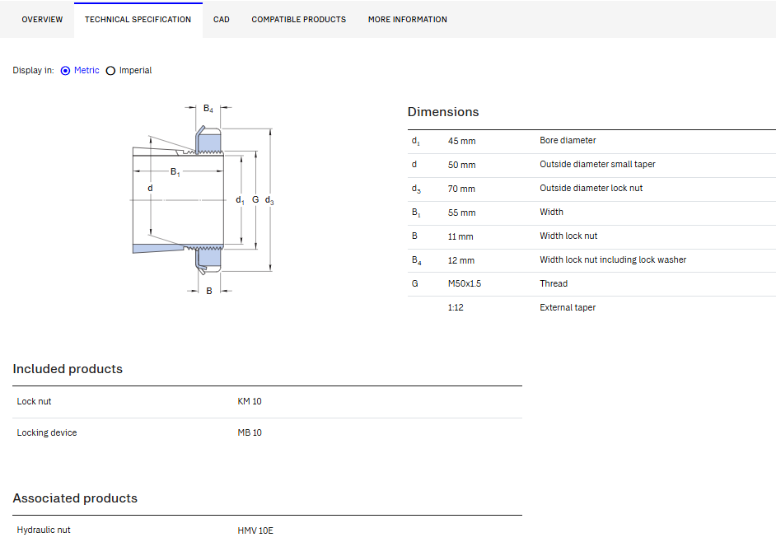Image resolution: width=776 pixels, height=542 pixels.
Task: Click the Lock nut row label
Action: point(34,401)
